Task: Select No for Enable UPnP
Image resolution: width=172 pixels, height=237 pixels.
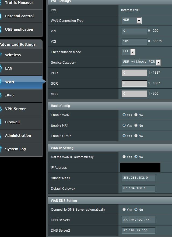Action: pyautogui.click(x=136, y=136)
